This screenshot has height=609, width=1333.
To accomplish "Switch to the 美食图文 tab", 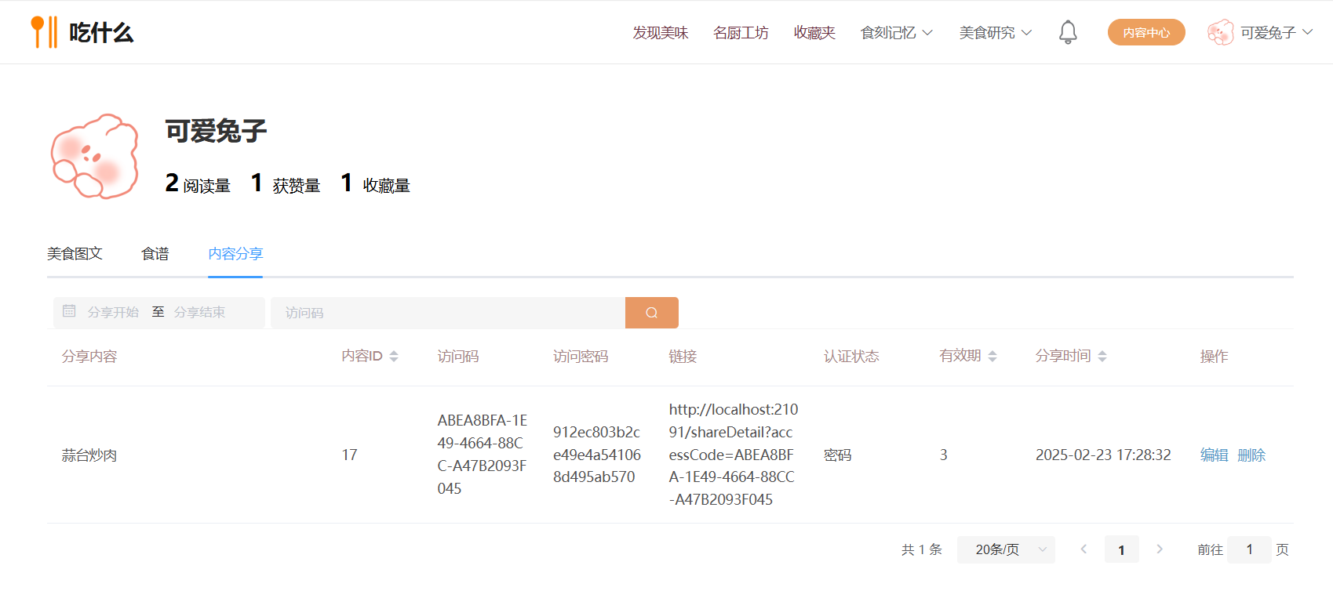I will pos(75,253).
